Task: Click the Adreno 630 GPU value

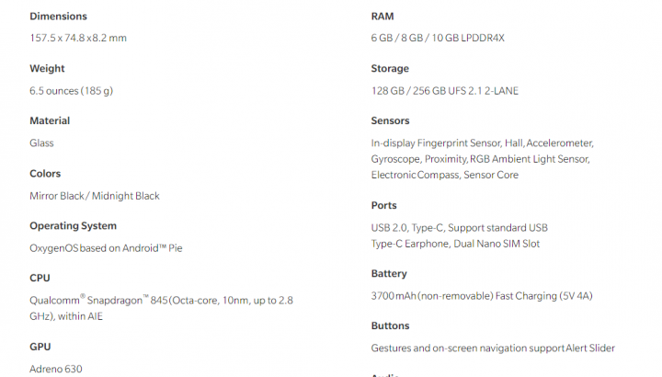Action: (56, 369)
